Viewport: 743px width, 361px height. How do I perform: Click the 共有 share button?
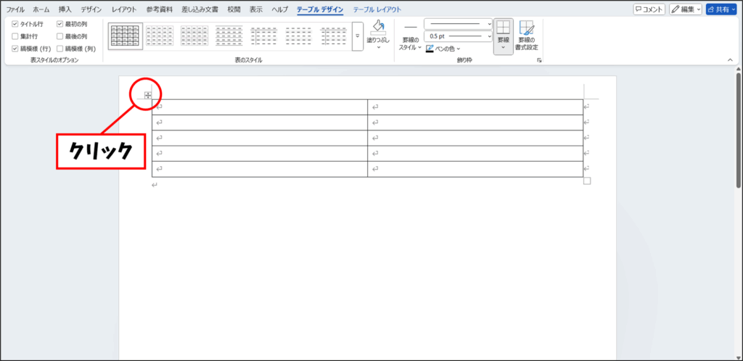[721, 9]
